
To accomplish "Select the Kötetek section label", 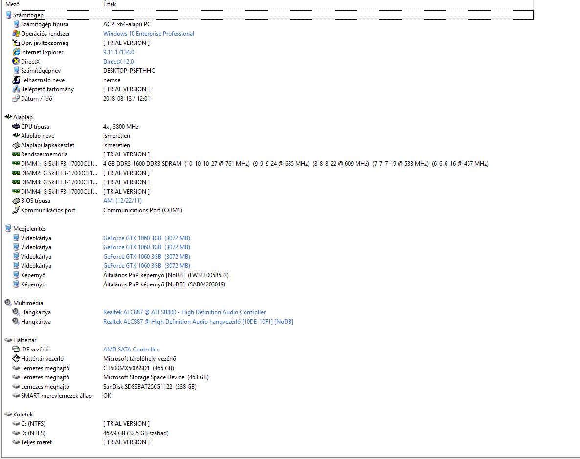I will pos(23,414).
